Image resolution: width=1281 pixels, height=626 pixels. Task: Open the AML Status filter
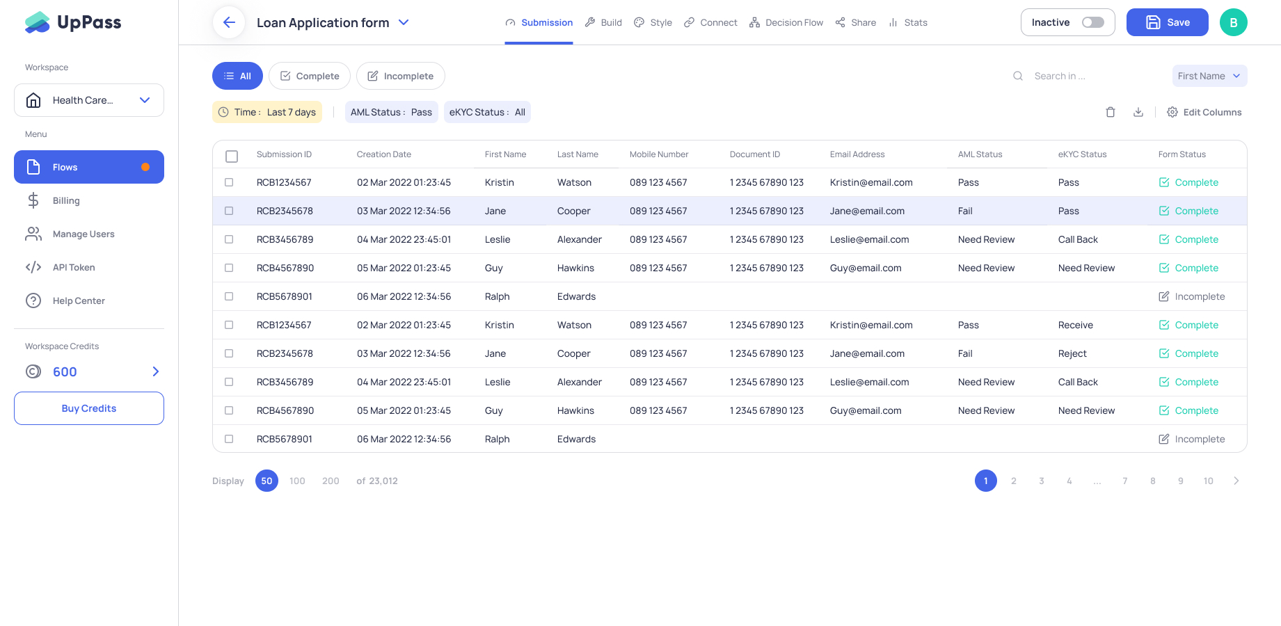coord(391,112)
